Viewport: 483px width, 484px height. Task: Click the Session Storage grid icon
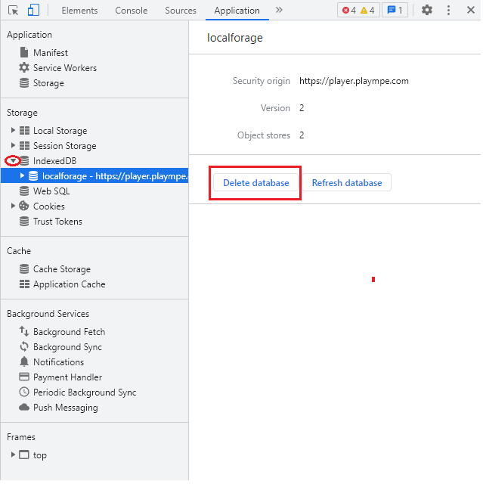25,146
